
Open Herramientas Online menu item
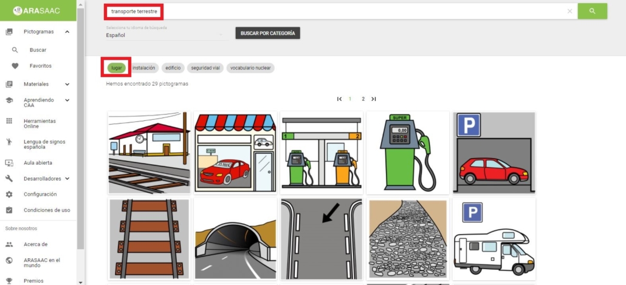[40, 124]
